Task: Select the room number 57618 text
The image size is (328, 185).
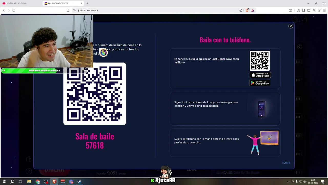Action: [x=95, y=145]
